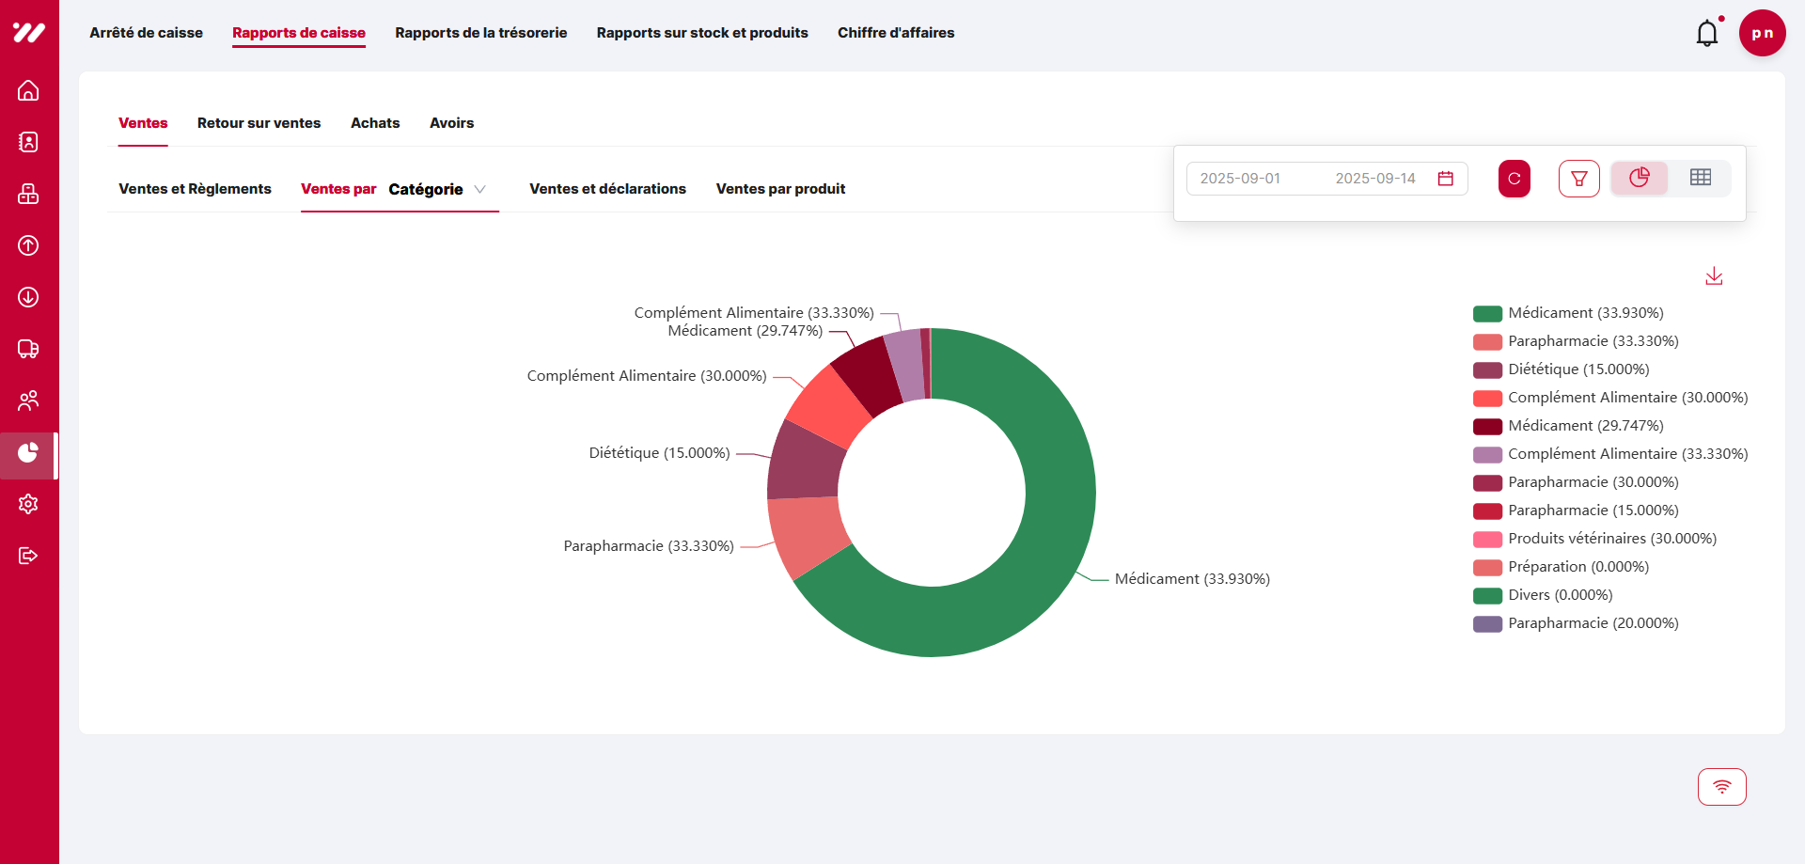This screenshot has width=1805, height=864.
Task: Open the Catégorie dropdown
Action: pos(443,189)
